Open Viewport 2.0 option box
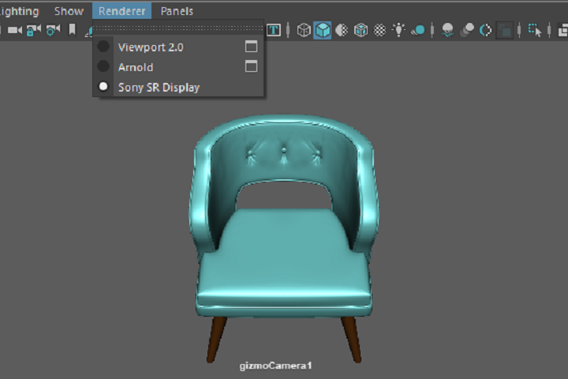The width and height of the screenshot is (568, 379). [251, 47]
